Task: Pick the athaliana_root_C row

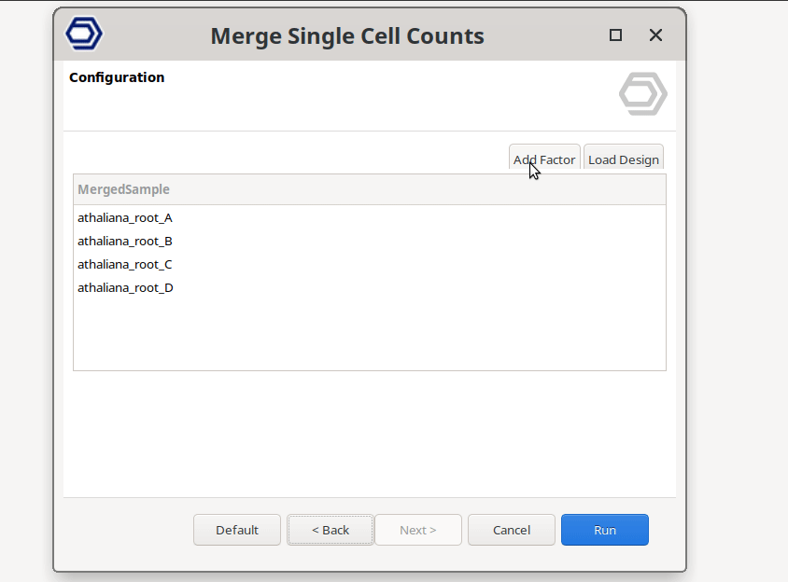Action: [x=125, y=265]
